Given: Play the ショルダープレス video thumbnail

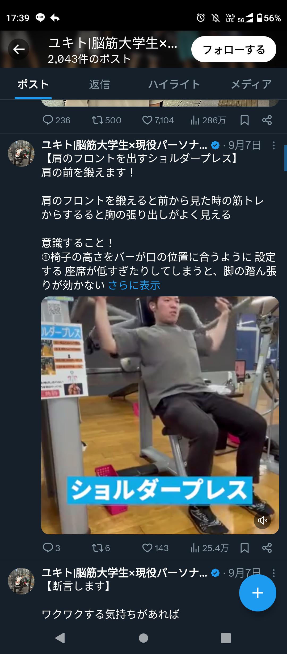Looking at the screenshot, I should coord(160,416).
